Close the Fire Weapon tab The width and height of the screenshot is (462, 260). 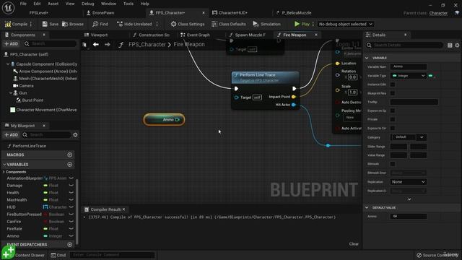click(316, 35)
